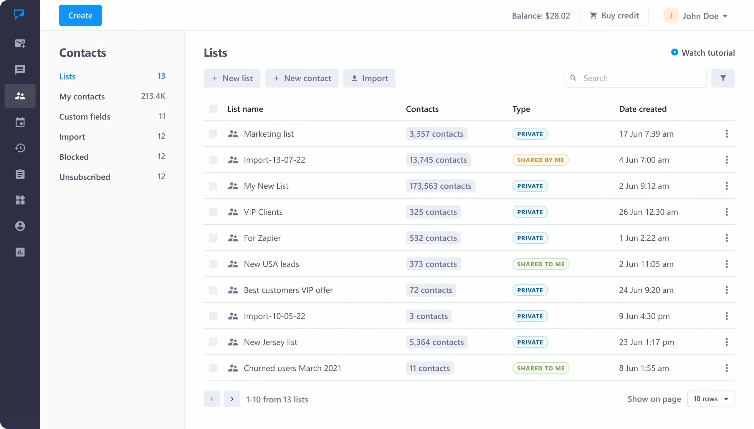This screenshot has width=754, height=429.
Task: Toggle checkbox next to VIP Clients list
Action: click(x=213, y=212)
